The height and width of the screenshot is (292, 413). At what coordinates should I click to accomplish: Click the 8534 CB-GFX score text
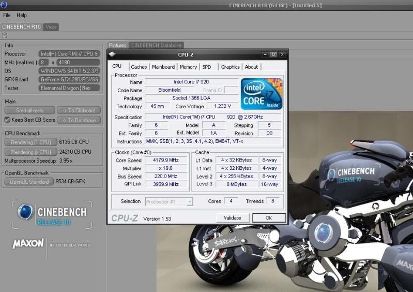coord(70,182)
